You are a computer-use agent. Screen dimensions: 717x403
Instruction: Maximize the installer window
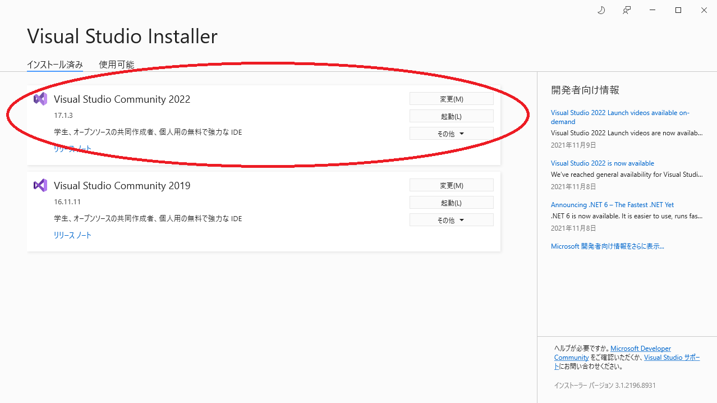pos(678,10)
